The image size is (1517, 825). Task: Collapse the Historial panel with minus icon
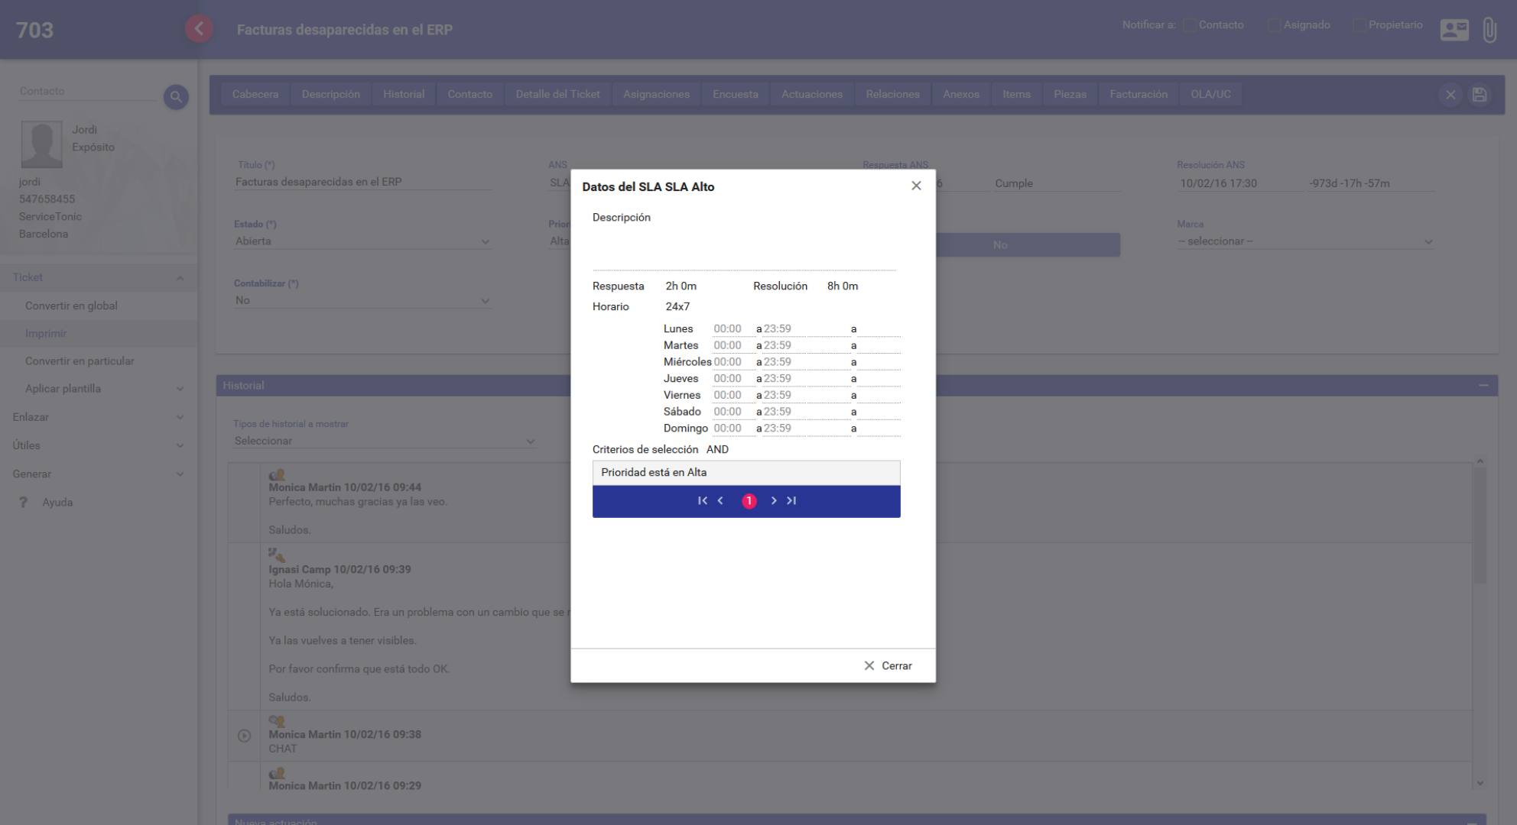click(1483, 386)
